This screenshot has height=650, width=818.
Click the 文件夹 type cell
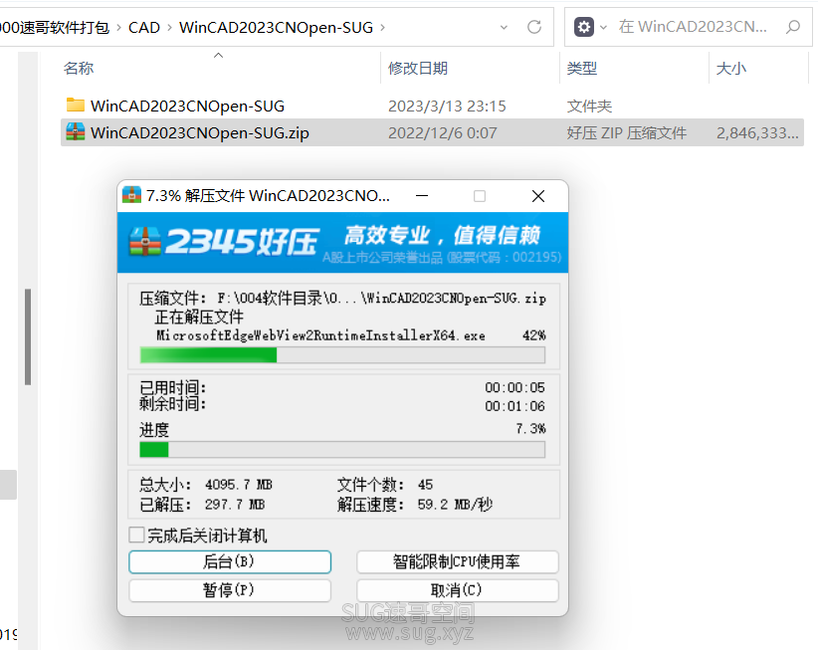(589, 106)
